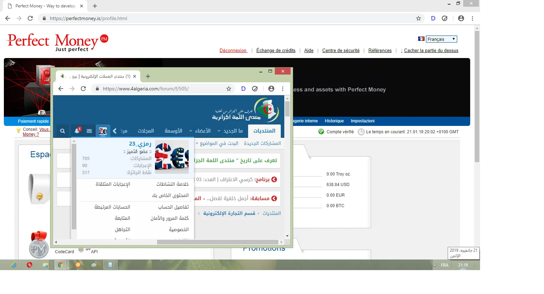
Task: Click the user avatar image in the profile popup
Action: click(x=172, y=157)
